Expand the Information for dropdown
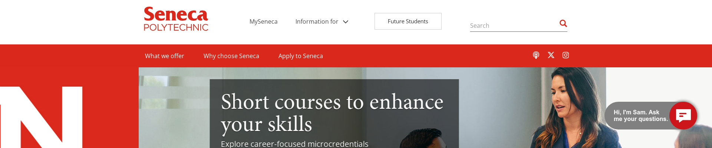712x148 pixels. point(317,21)
